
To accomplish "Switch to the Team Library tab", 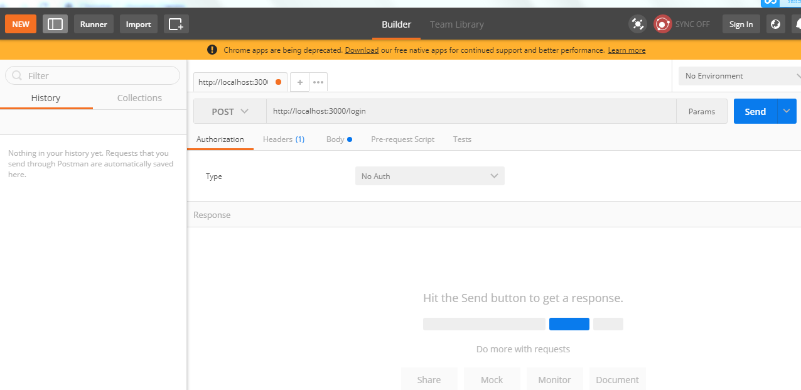I will 457,24.
